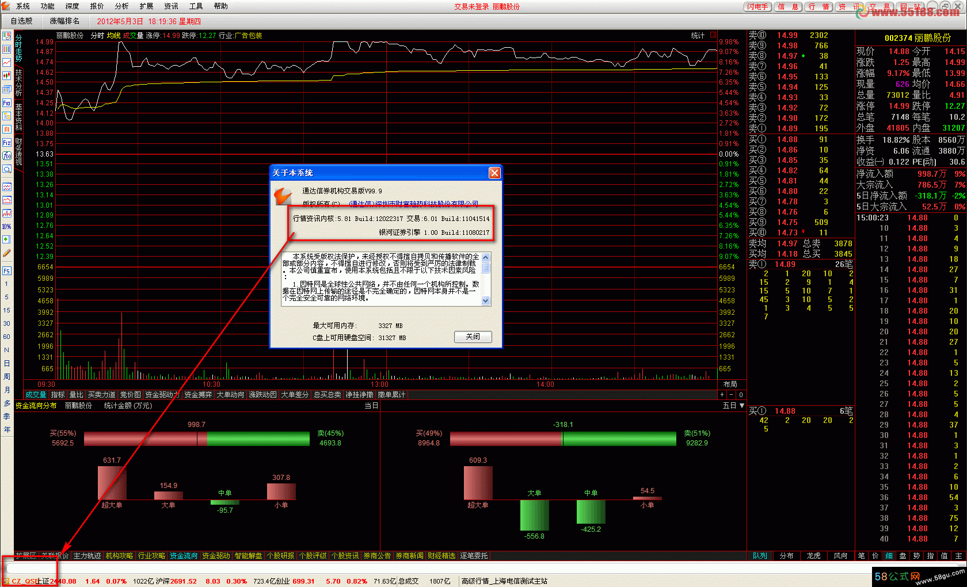Switch to the 指标 sub-chart tab
This screenshot has width=967, height=587.
click(58, 395)
